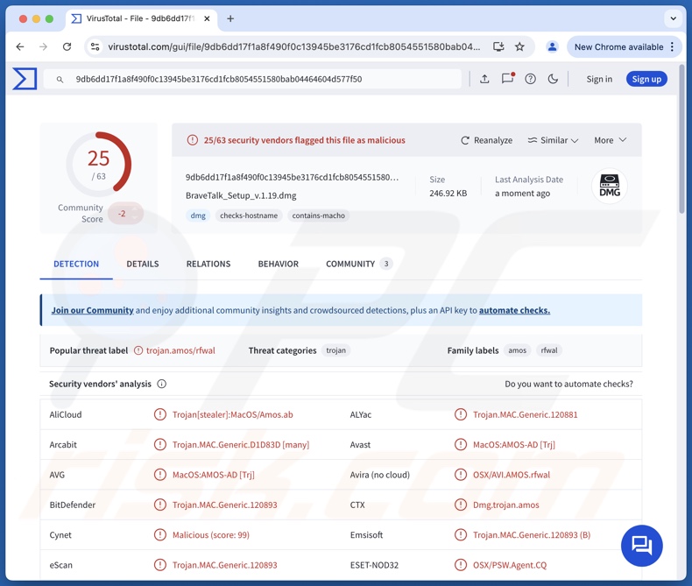
Task: Click the 25/63 detection score gauge
Action: click(98, 164)
